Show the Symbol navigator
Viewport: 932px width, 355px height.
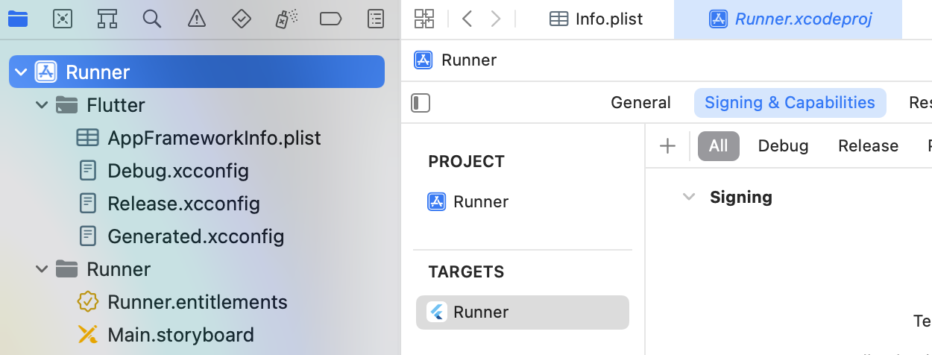[x=107, y=19]
